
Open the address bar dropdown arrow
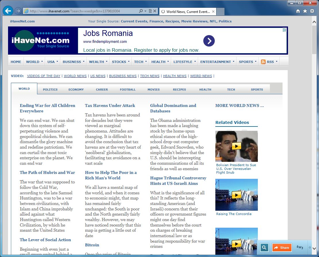click(145, 11)
